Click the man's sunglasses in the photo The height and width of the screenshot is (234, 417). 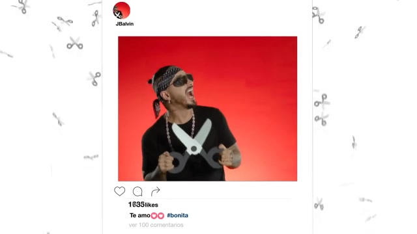click(x=182, y=80)
